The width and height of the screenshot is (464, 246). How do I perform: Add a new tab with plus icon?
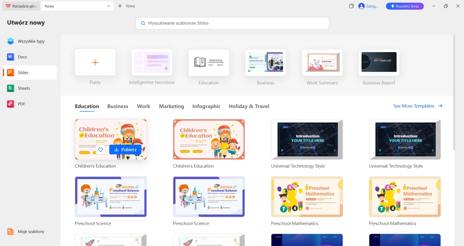(x=120, y=6)
